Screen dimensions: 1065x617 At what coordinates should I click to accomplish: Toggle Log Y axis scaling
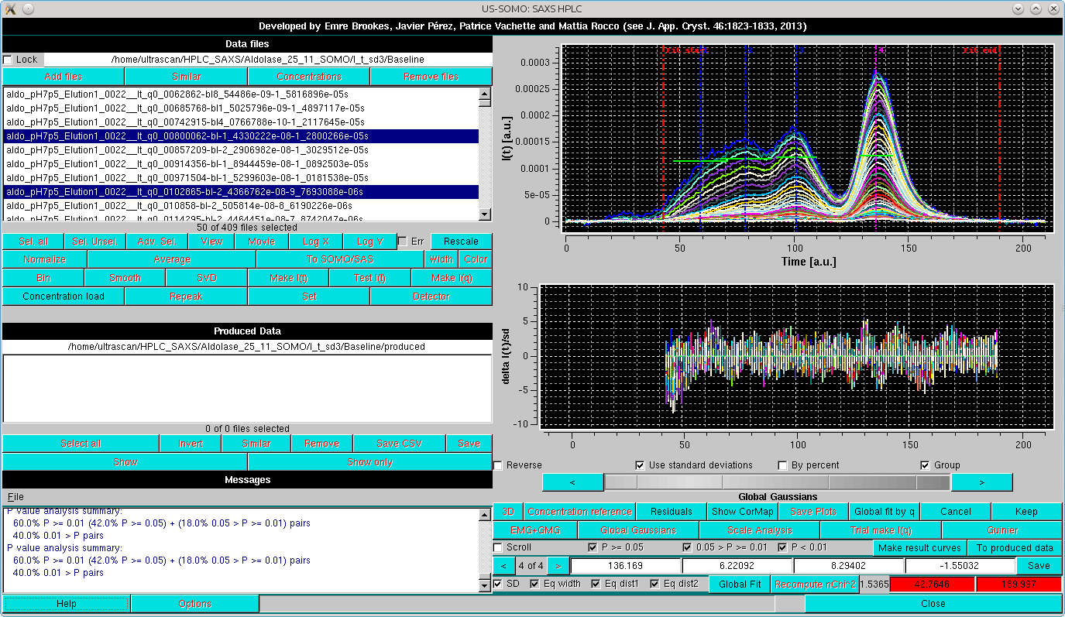(x=369, y=241)
